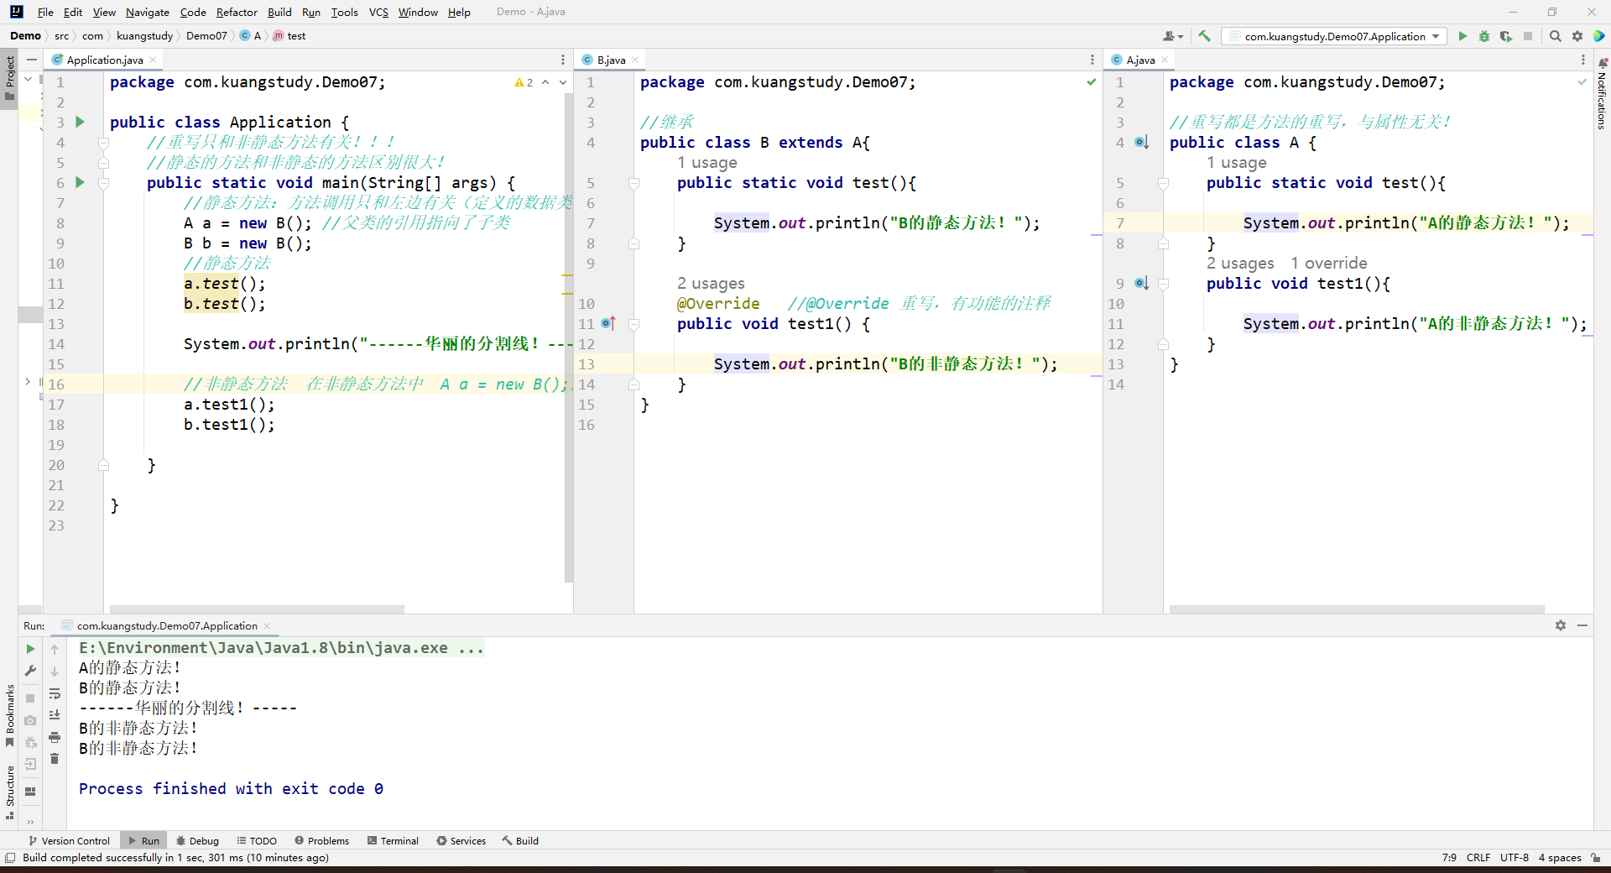1611x873 pixels.
Task: Click the print icon in Run console
Action: click(55, 737)
